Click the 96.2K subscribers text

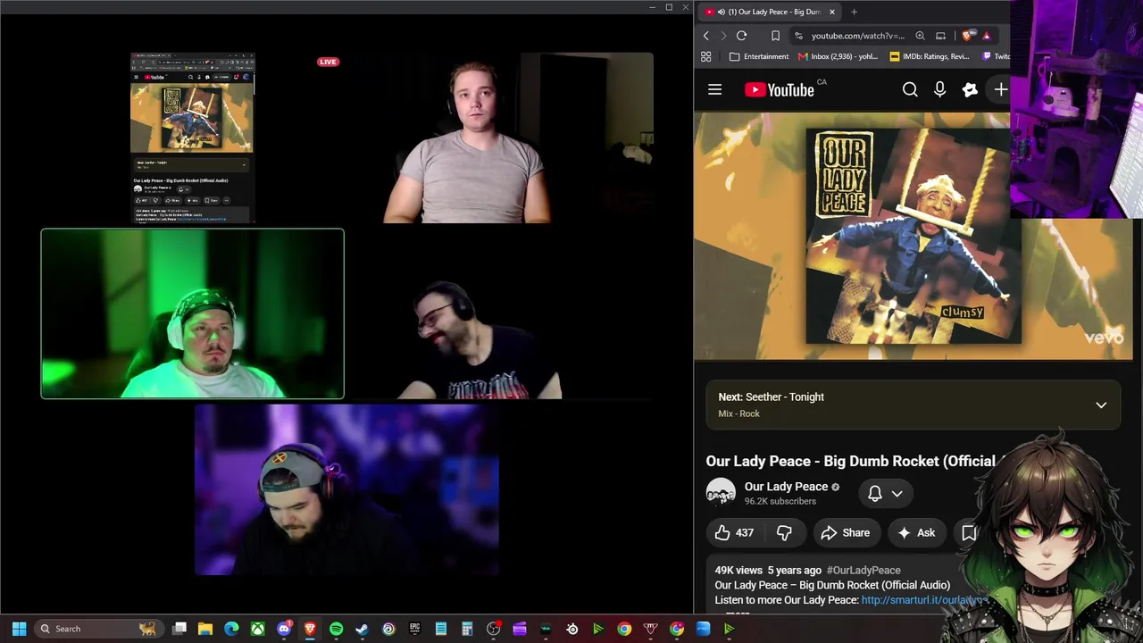(x=780, y=501)
